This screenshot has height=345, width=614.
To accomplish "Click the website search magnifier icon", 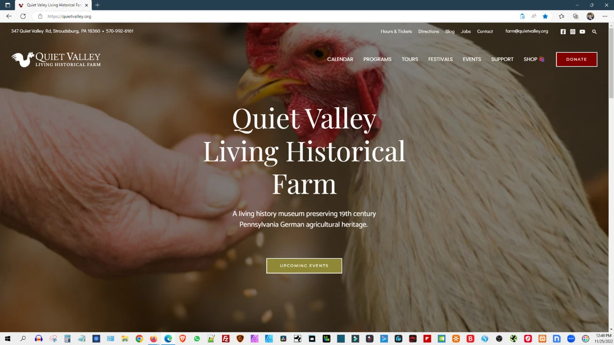I will pyautogui.click(x=594, y=32).
